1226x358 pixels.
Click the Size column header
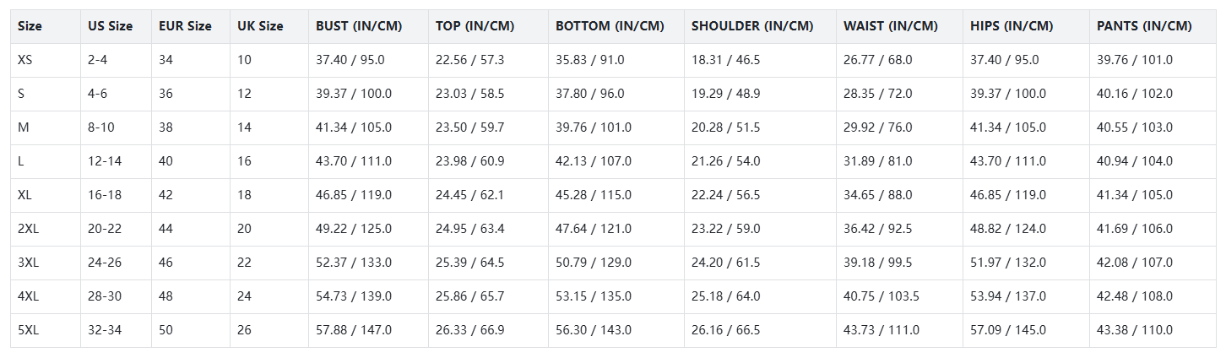(x=30, y=26)
